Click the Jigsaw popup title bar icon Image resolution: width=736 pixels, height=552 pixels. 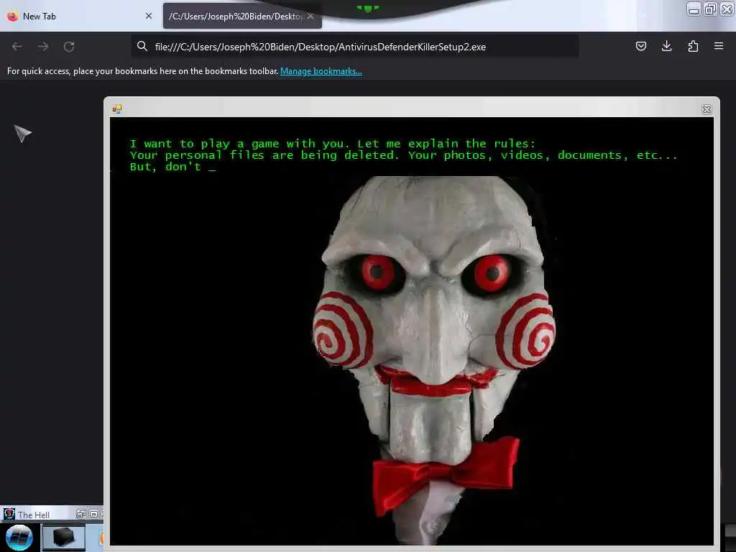coord(117,109)
